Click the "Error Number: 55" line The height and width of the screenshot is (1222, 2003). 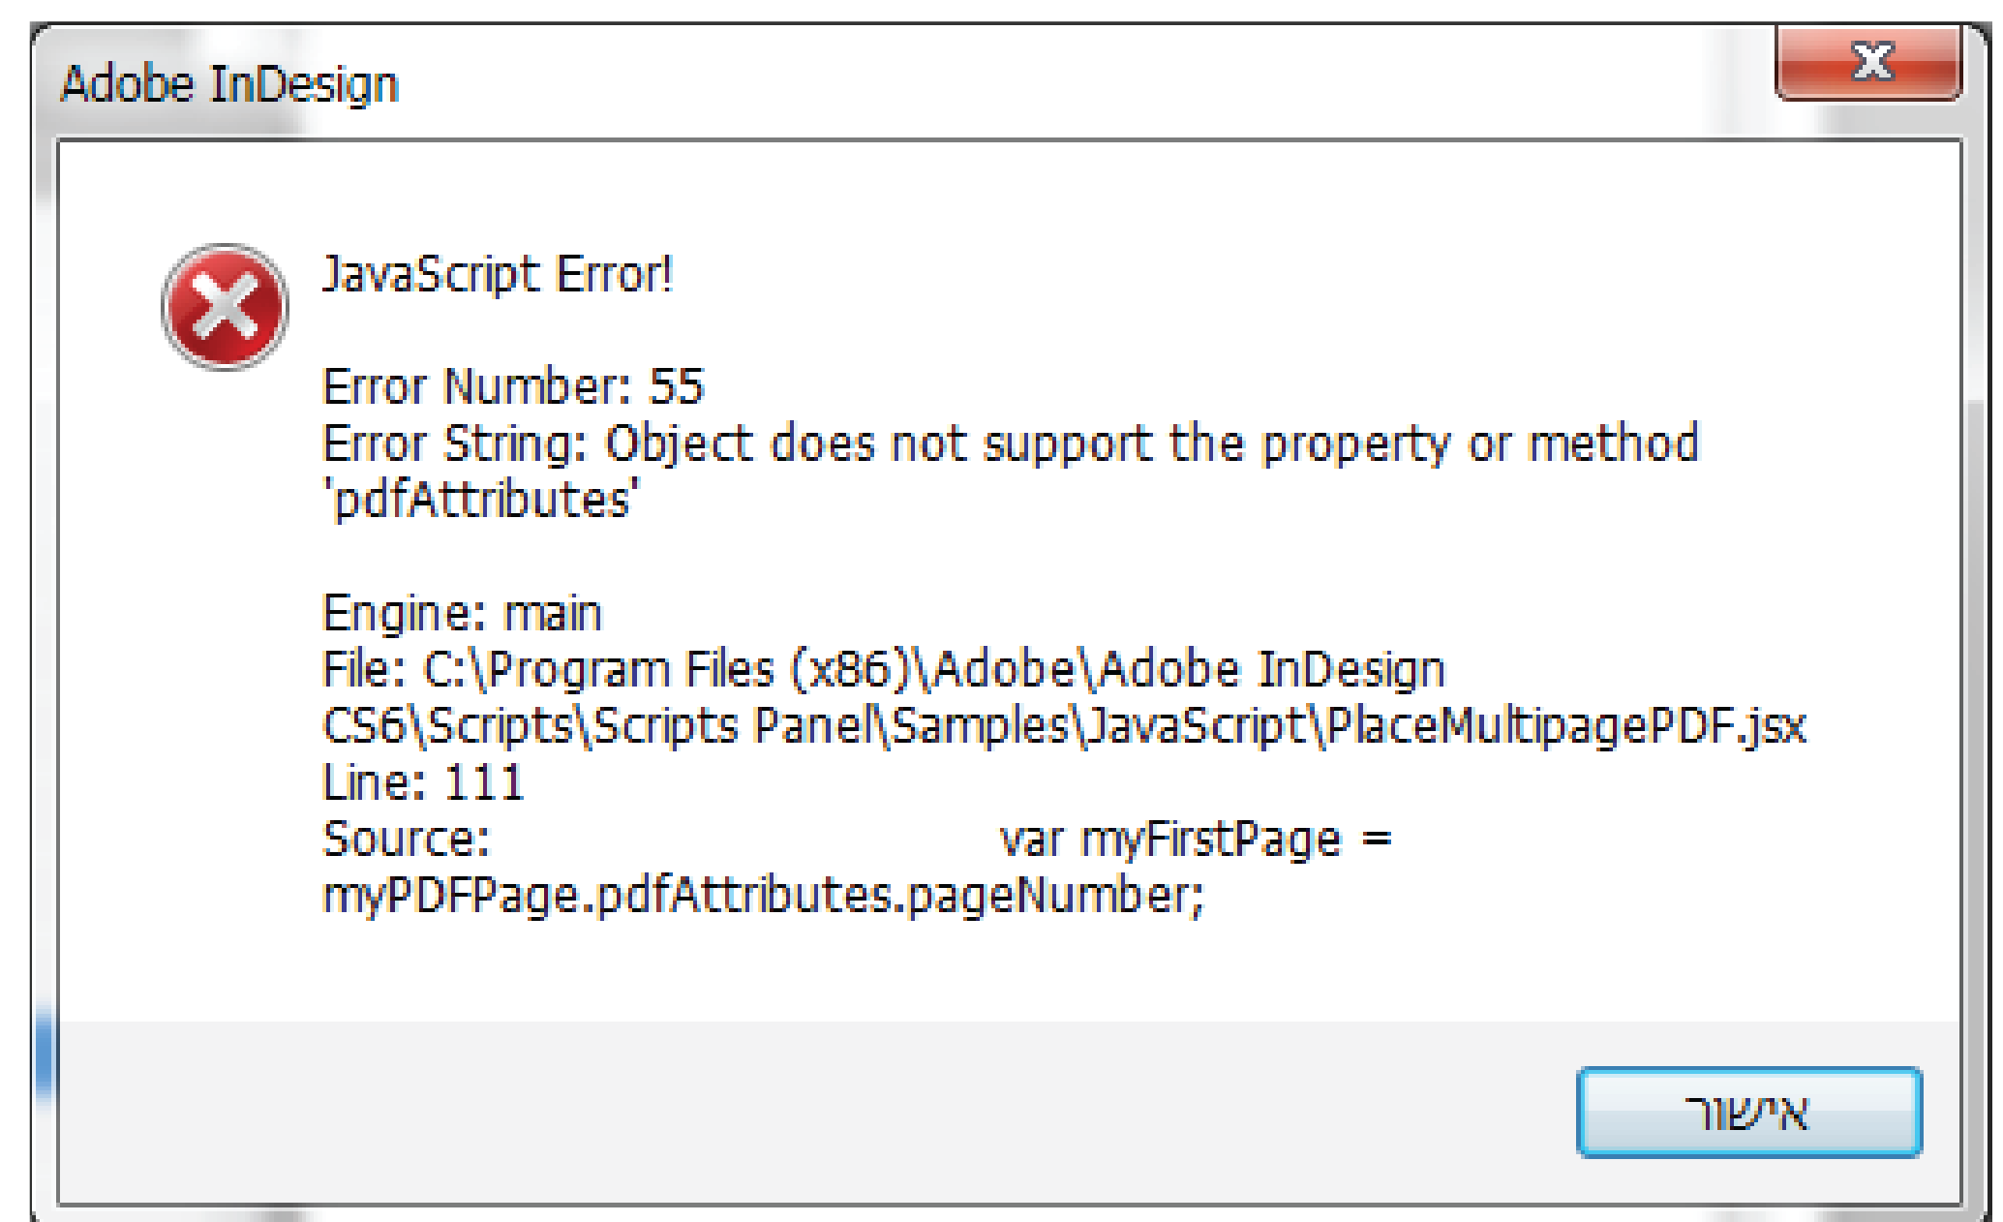tap(512, 386)
